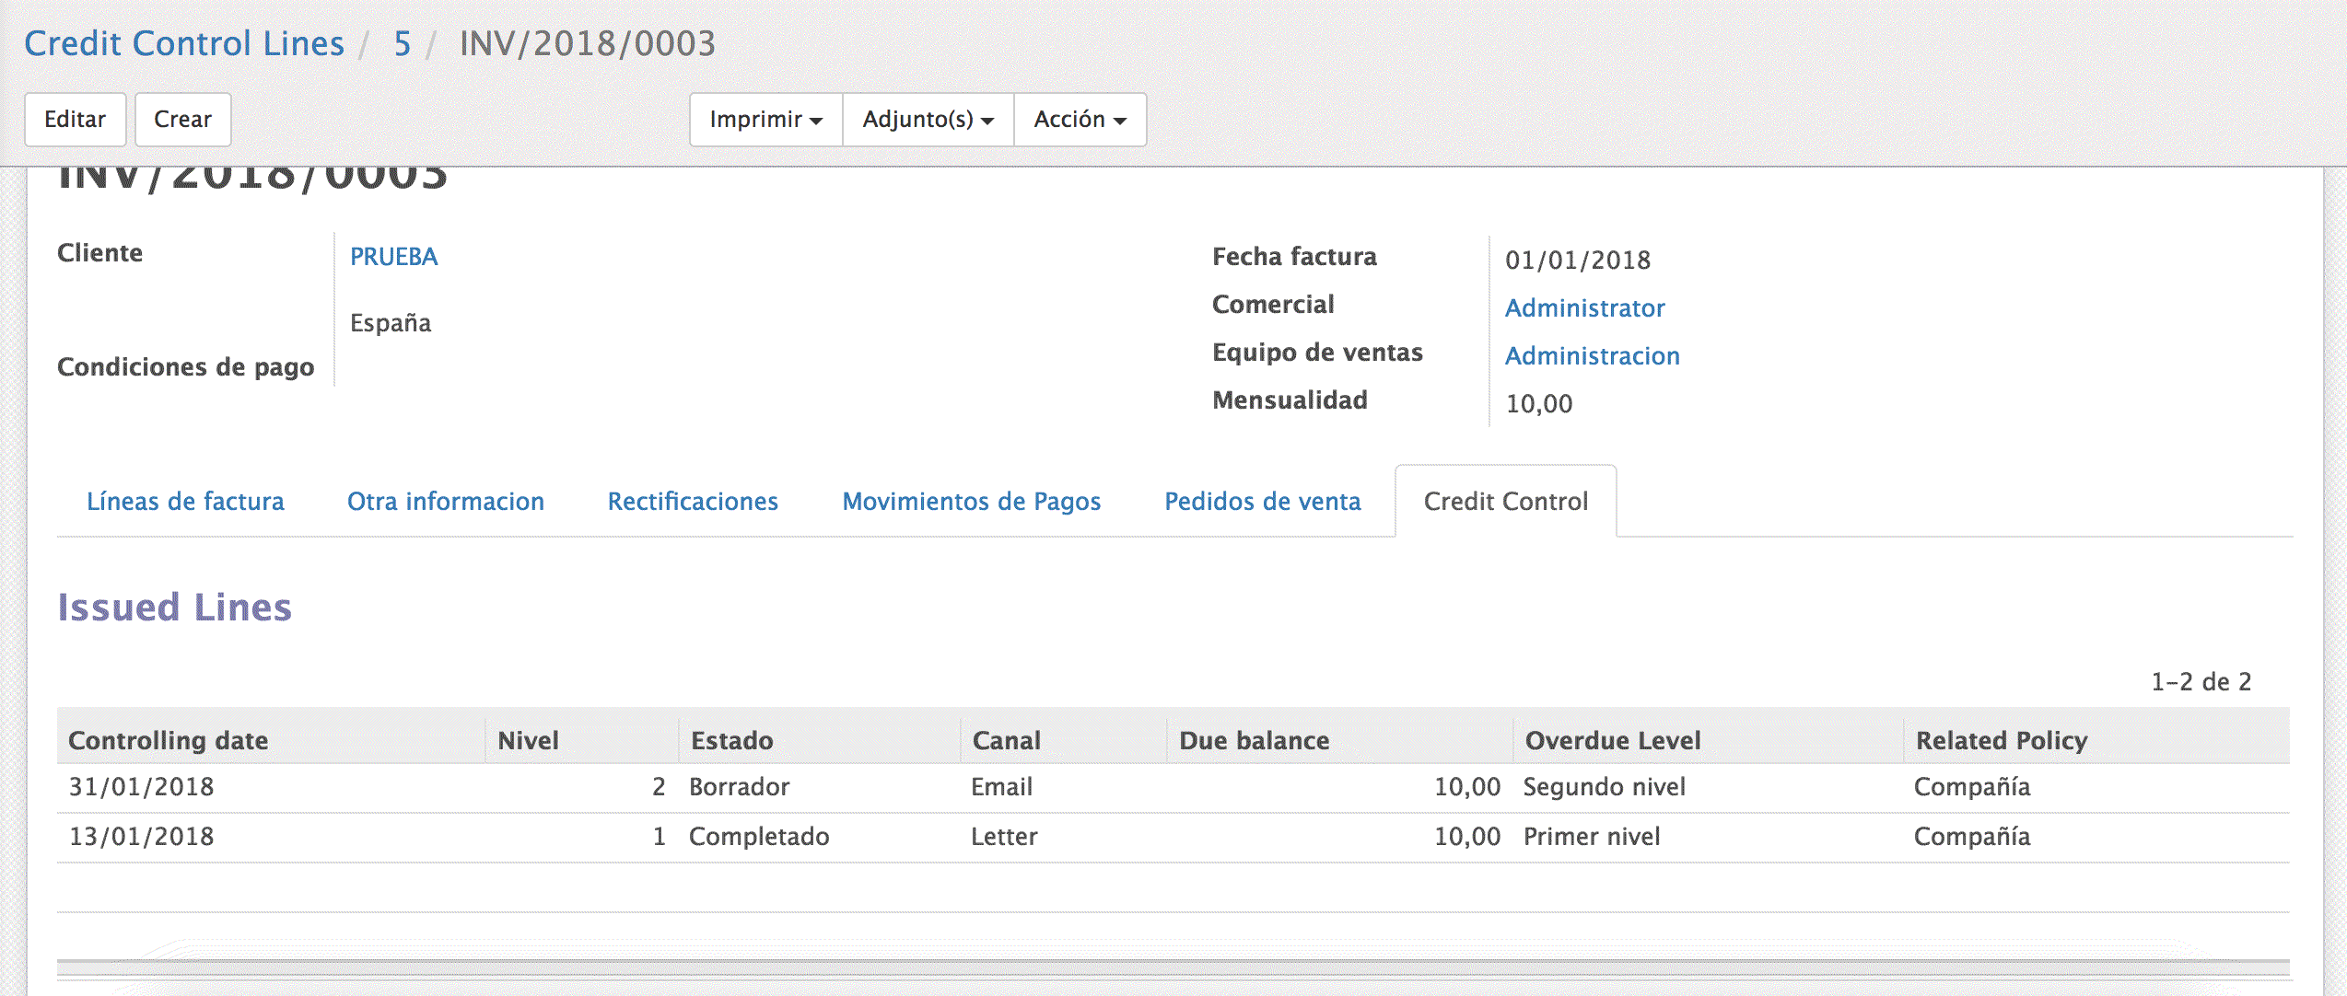Go to Credit Control Lines breadcrumb
Viewport: 2347px width, 996px height.
click(x=184, y=43)
